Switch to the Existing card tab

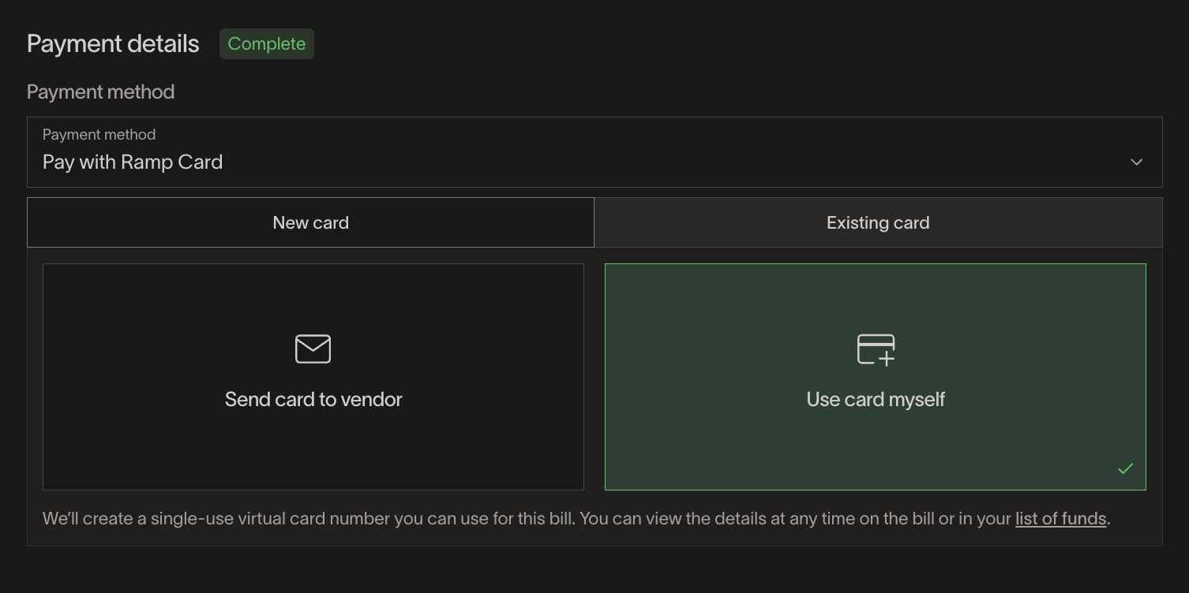pyautogui.click(x=877, y=222)
